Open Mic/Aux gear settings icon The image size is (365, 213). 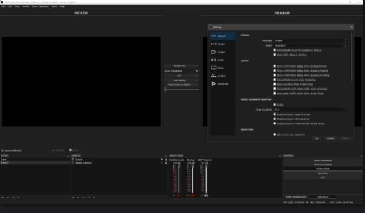(188, 195)
